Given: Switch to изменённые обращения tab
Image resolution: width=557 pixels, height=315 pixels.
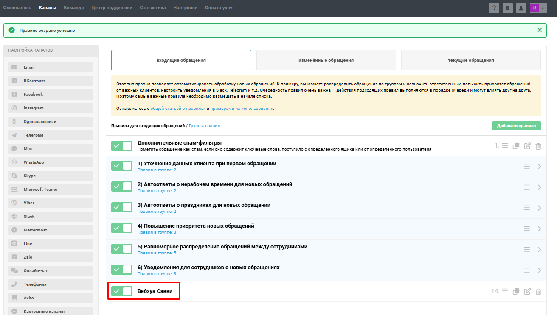Looking at the screenshot, I should coord(326,60).
